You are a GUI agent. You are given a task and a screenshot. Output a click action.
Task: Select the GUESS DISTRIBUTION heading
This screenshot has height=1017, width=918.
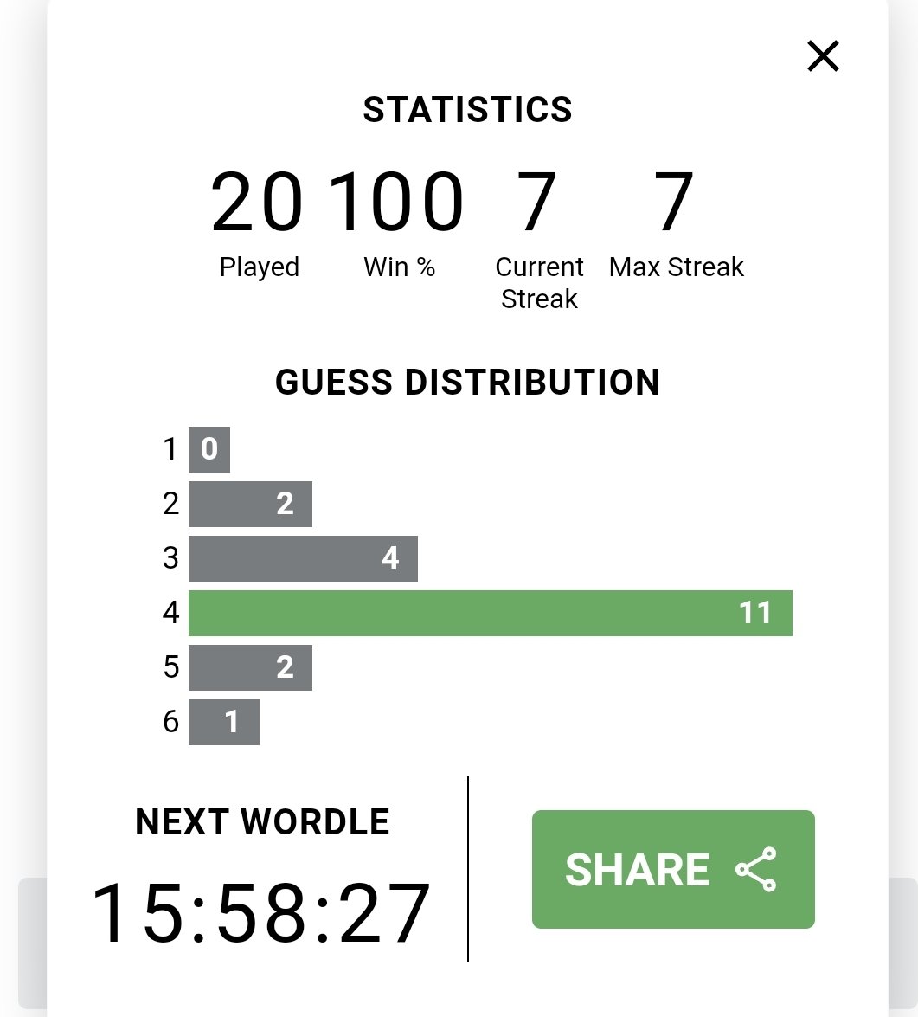click(x=467, y=382)
